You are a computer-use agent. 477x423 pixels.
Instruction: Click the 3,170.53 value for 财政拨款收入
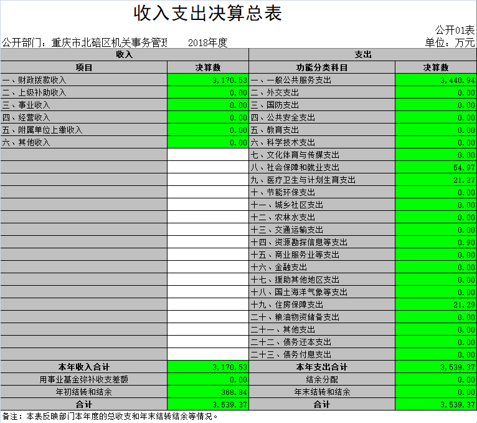click(230, 80)
